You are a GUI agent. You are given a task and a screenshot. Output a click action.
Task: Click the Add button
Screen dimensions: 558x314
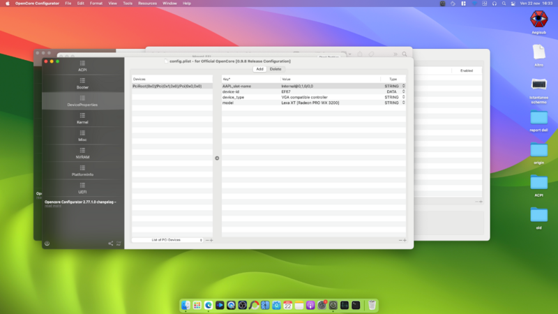(259, 69)
